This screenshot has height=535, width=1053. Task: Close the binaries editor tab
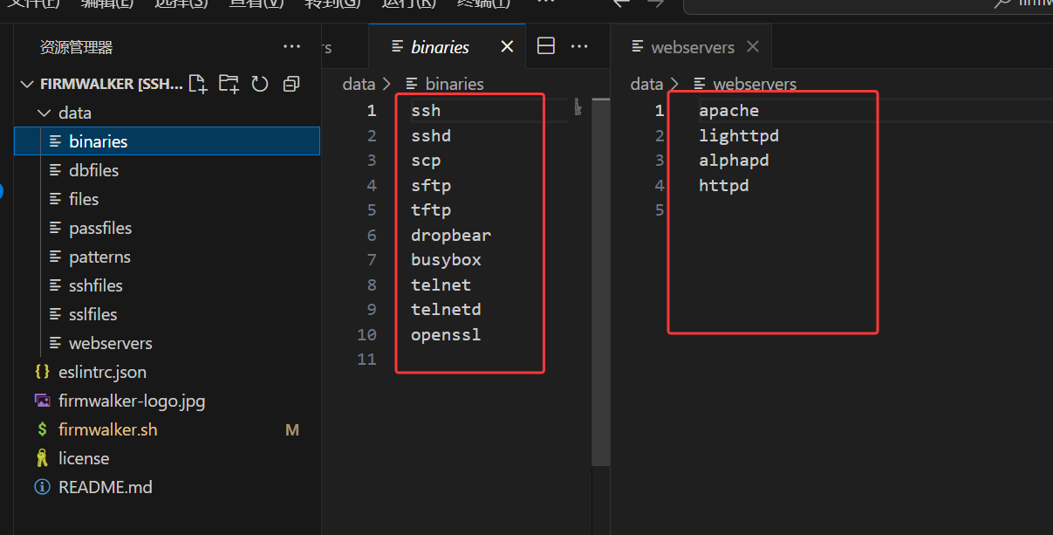(x=507, y=46)
